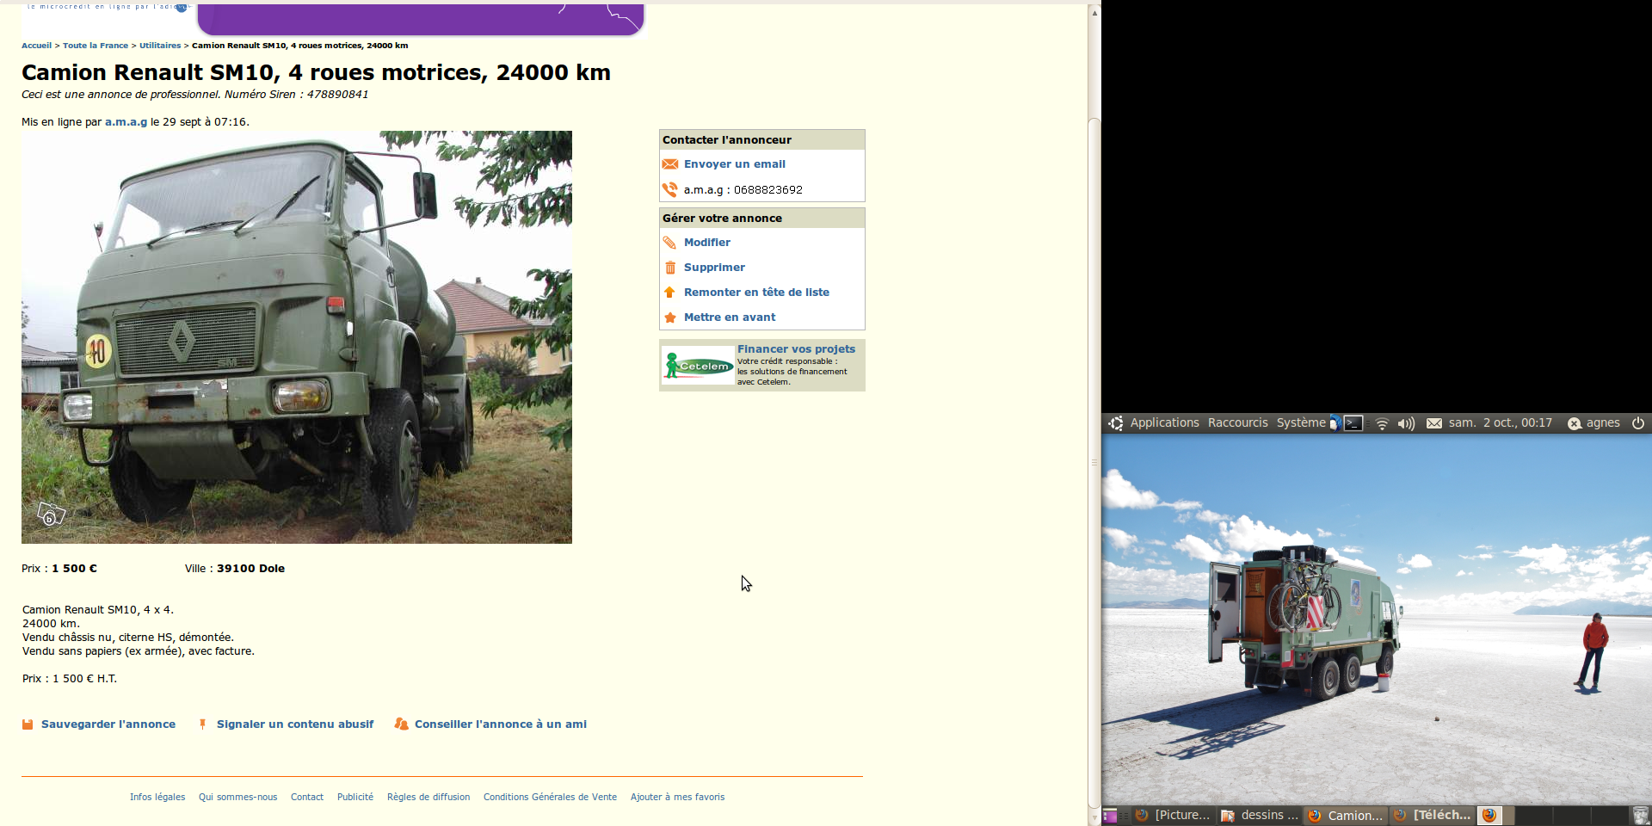Click the power shutdown icon
The height and width of the screenshot is (826, 1652).
[1638, 422]
